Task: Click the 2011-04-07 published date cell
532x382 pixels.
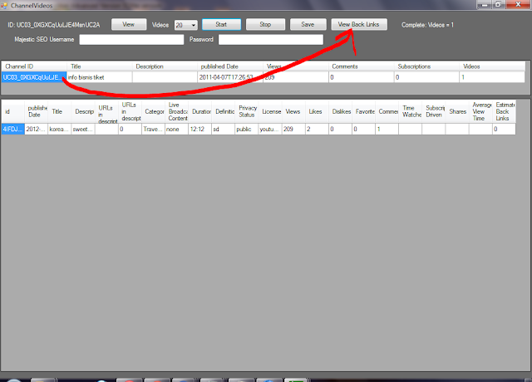Action: 230,77
